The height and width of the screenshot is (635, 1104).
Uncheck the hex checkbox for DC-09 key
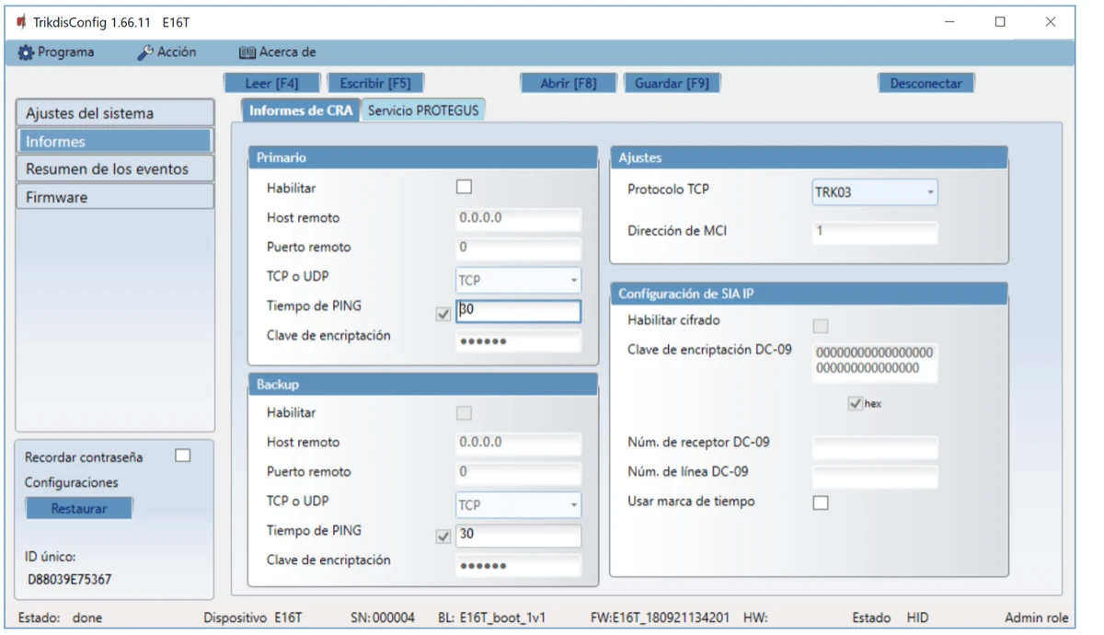tap(856, 403)
